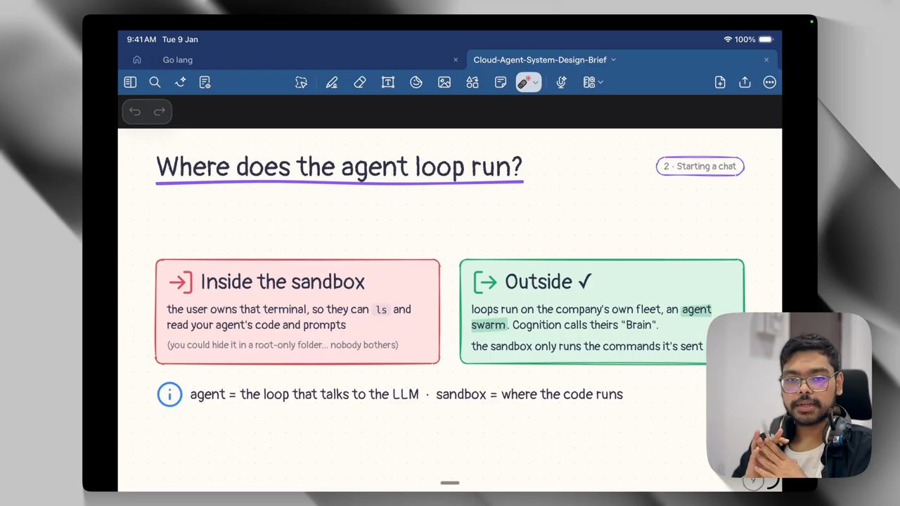Select the text box tool
This screenshot has height=506, width=900.
pos(388,82)
